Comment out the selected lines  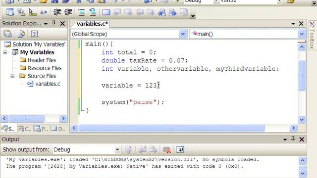pyautogui.click(x=82, y=12)
